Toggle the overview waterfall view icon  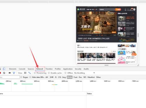[x=29, y=73]
